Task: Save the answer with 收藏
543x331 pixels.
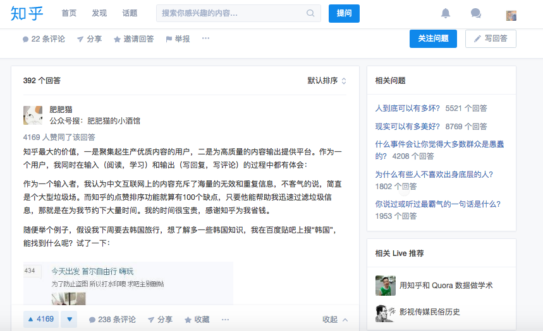Action: click(197, 320)
